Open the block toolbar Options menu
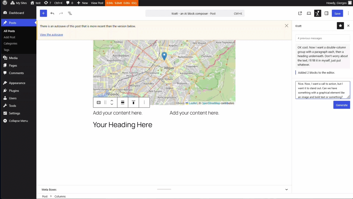353x199 pixels. (144, 102)
